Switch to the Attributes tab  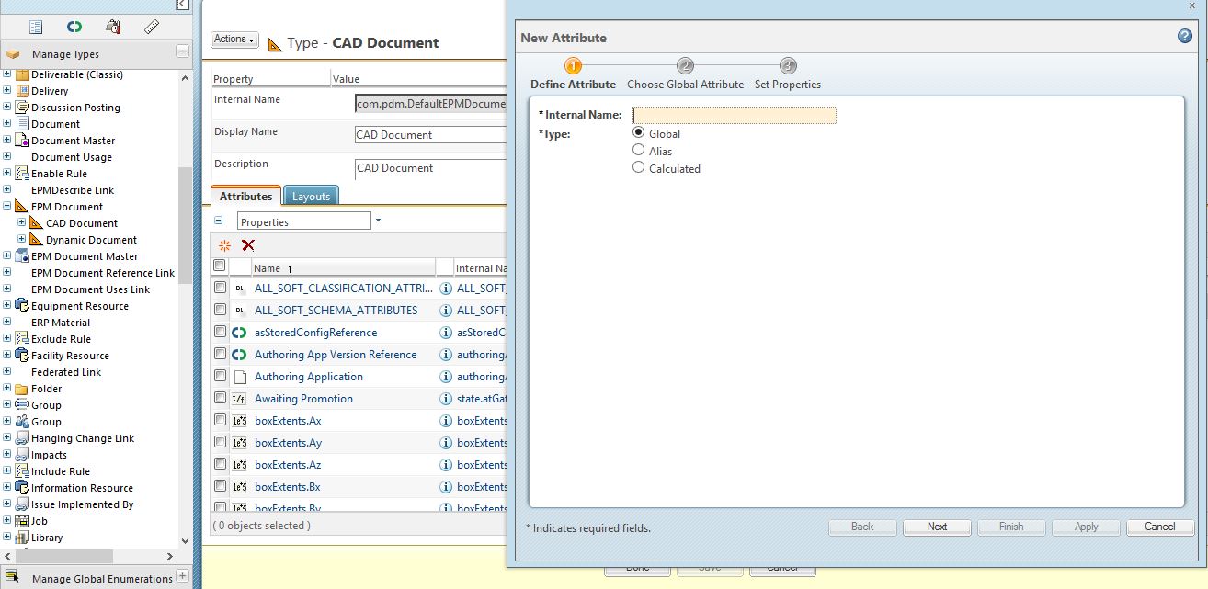click(245, 196)
